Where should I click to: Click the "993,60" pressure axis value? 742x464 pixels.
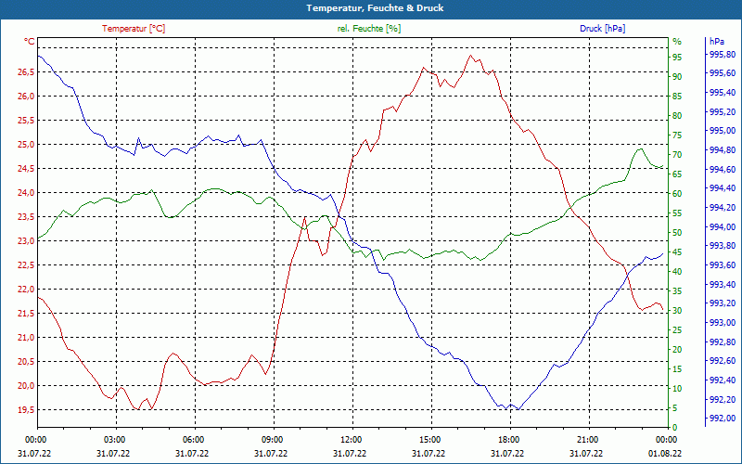723,265
